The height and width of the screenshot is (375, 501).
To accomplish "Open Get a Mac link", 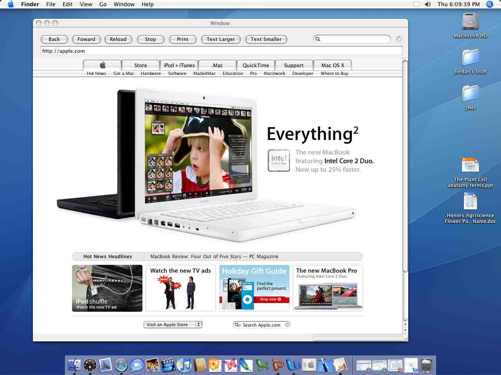I will tap(124, 73).
